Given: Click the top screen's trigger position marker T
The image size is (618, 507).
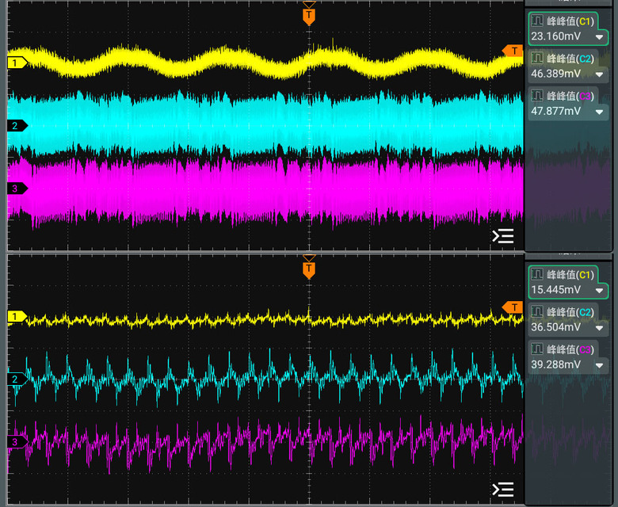Looking at the screenshot, I should tap(309, 16).
